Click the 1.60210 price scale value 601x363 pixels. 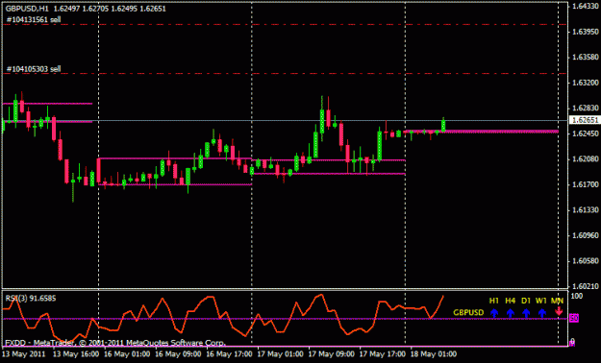click(586, 286)
